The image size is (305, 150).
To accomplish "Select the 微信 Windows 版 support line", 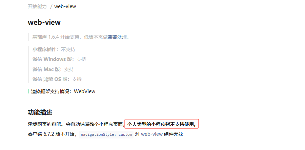I will pyautogui.click(x=59, y=59).
